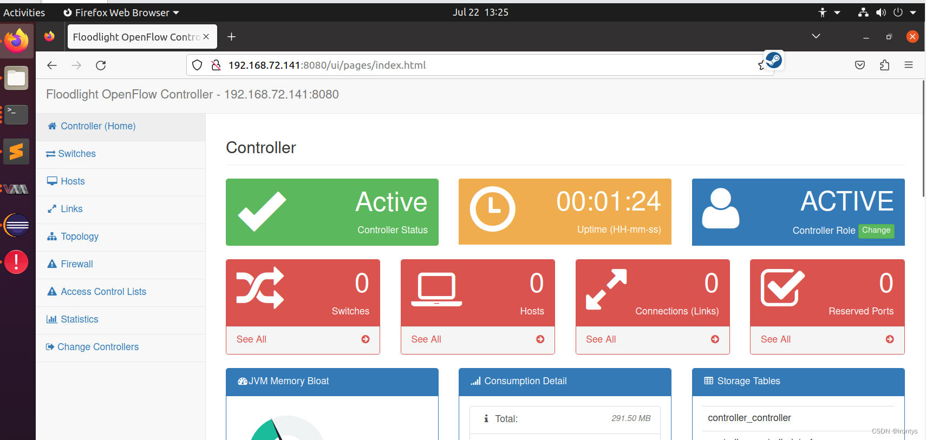Click arrow circle icon in Switches card footer
Viewport: 926px width, 440px height.
tap(366, 339)
